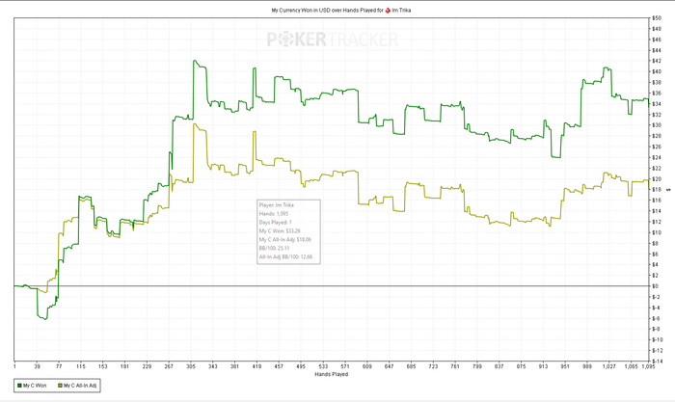
Task: Click the Im Trika player name in title
Action: click(401, 10)
